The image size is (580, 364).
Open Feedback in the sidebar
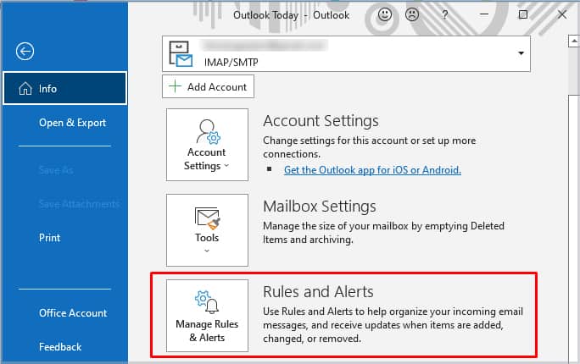(x=60, y=347)
